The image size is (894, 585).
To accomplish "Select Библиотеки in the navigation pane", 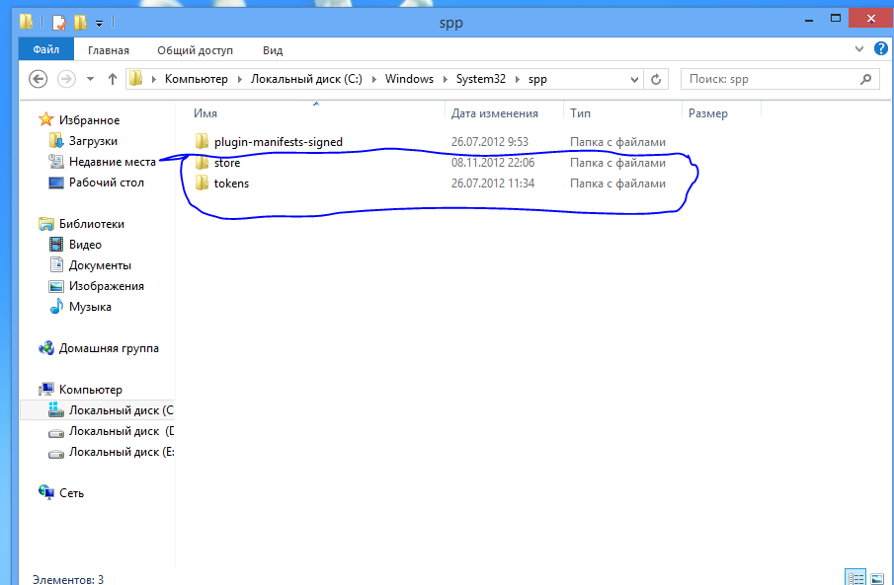I will point(91,224).
